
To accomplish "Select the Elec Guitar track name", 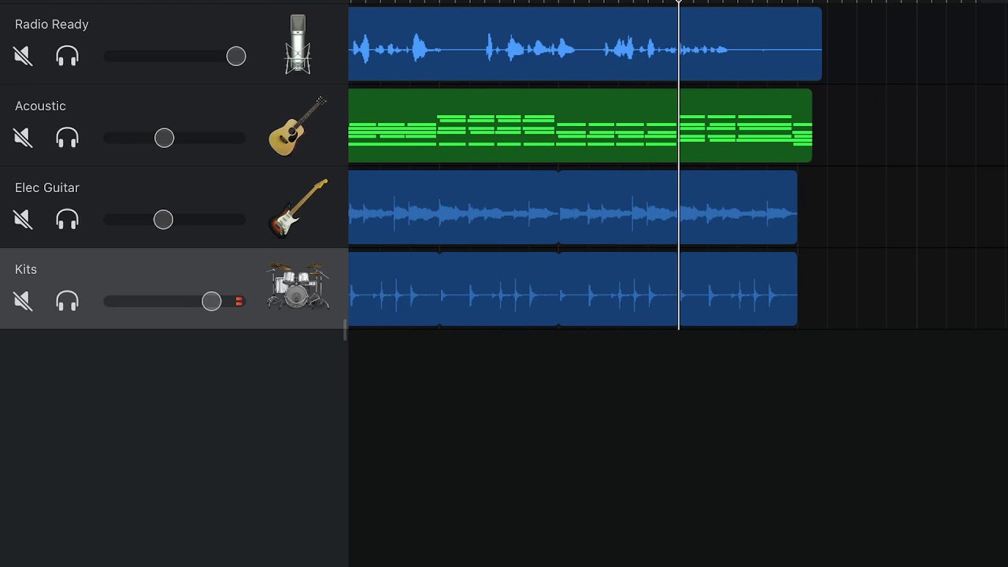I will [47, 187].
